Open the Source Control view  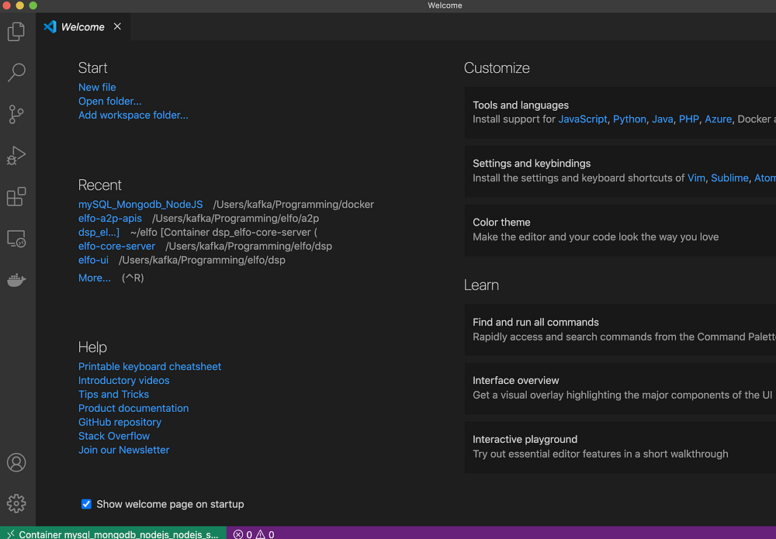pos(16,114)
